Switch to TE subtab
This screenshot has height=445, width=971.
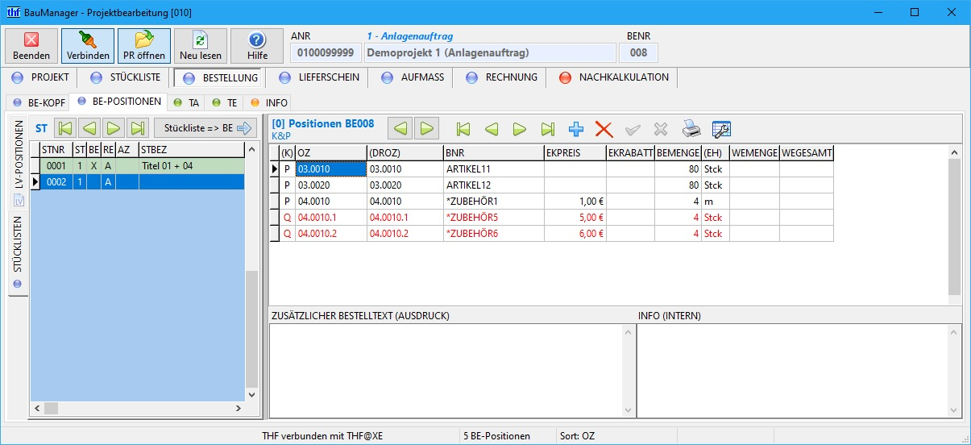coord(224,102)
